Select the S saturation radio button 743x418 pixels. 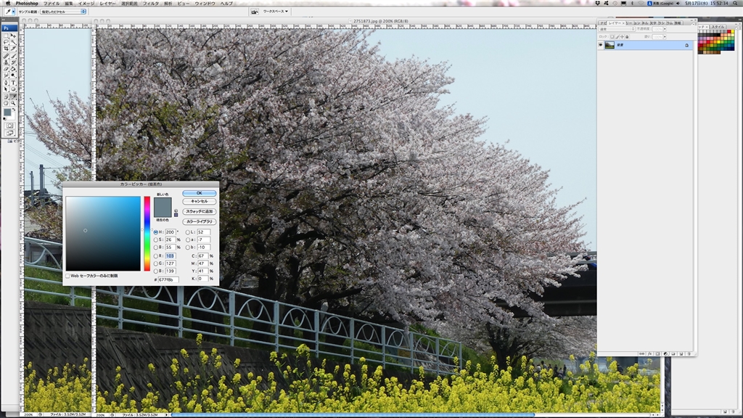click(x=155, y=239)
